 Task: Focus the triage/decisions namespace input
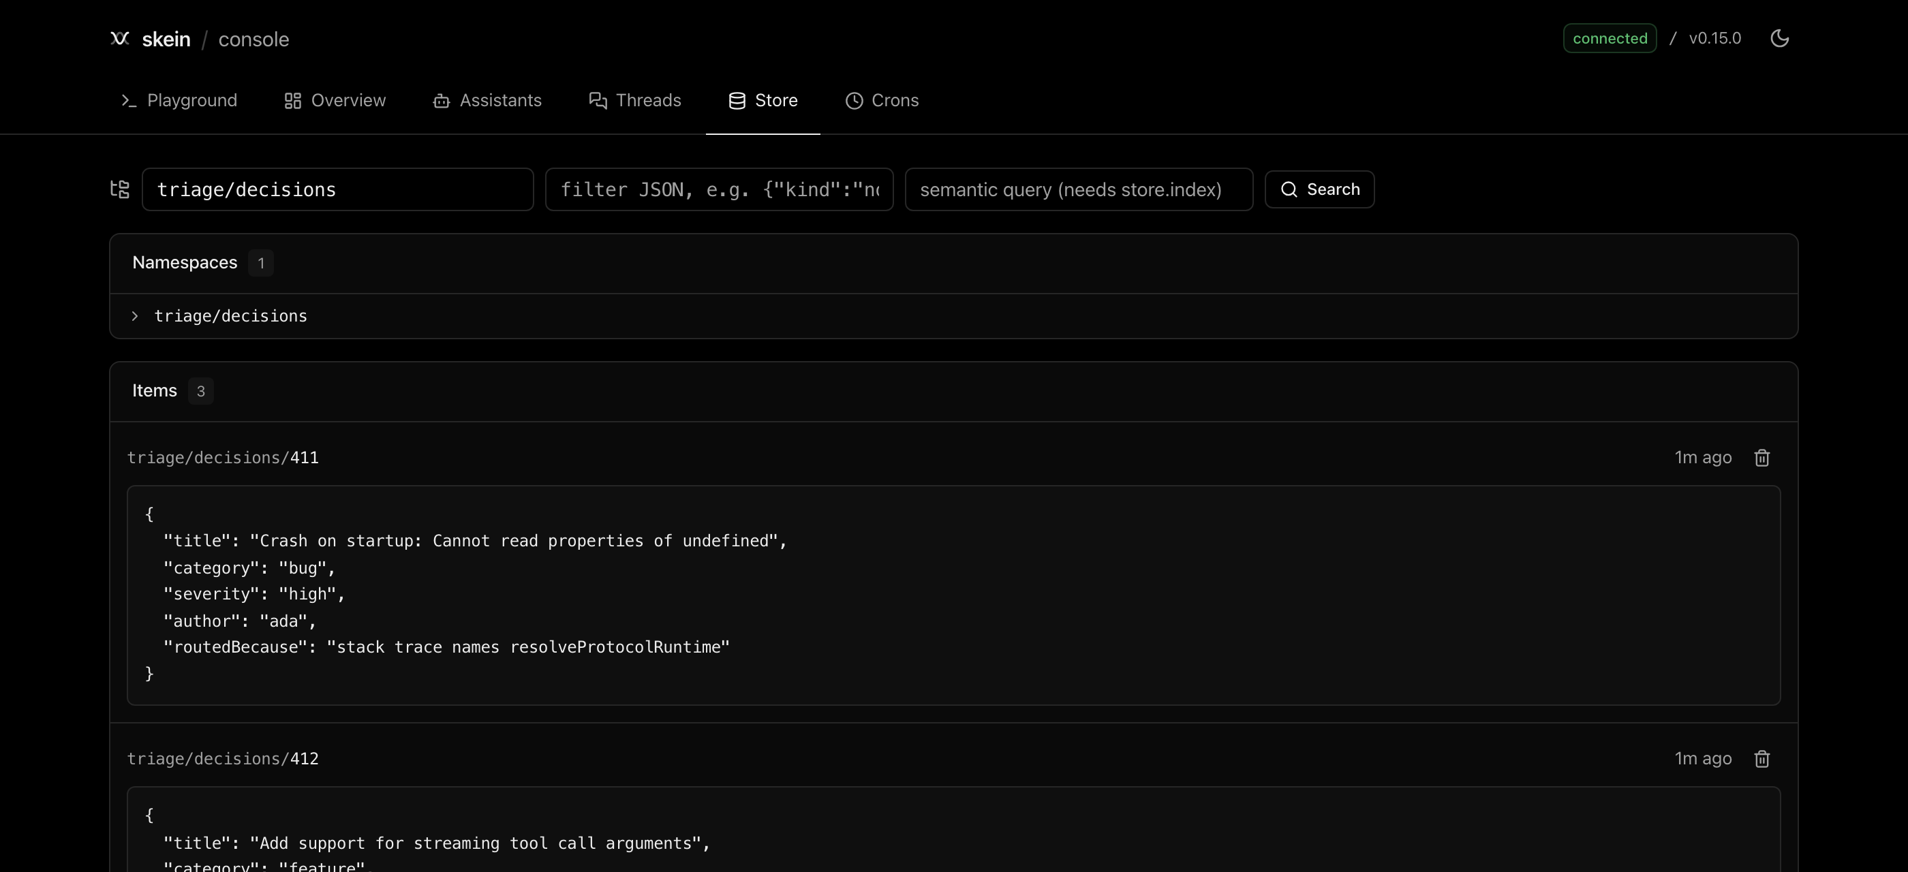coord(338,189)
